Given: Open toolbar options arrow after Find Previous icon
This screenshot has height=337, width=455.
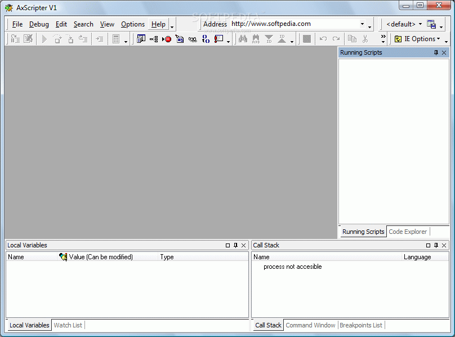Looking at the screenshot, I should pyautogui.click(x=292, y=42).
